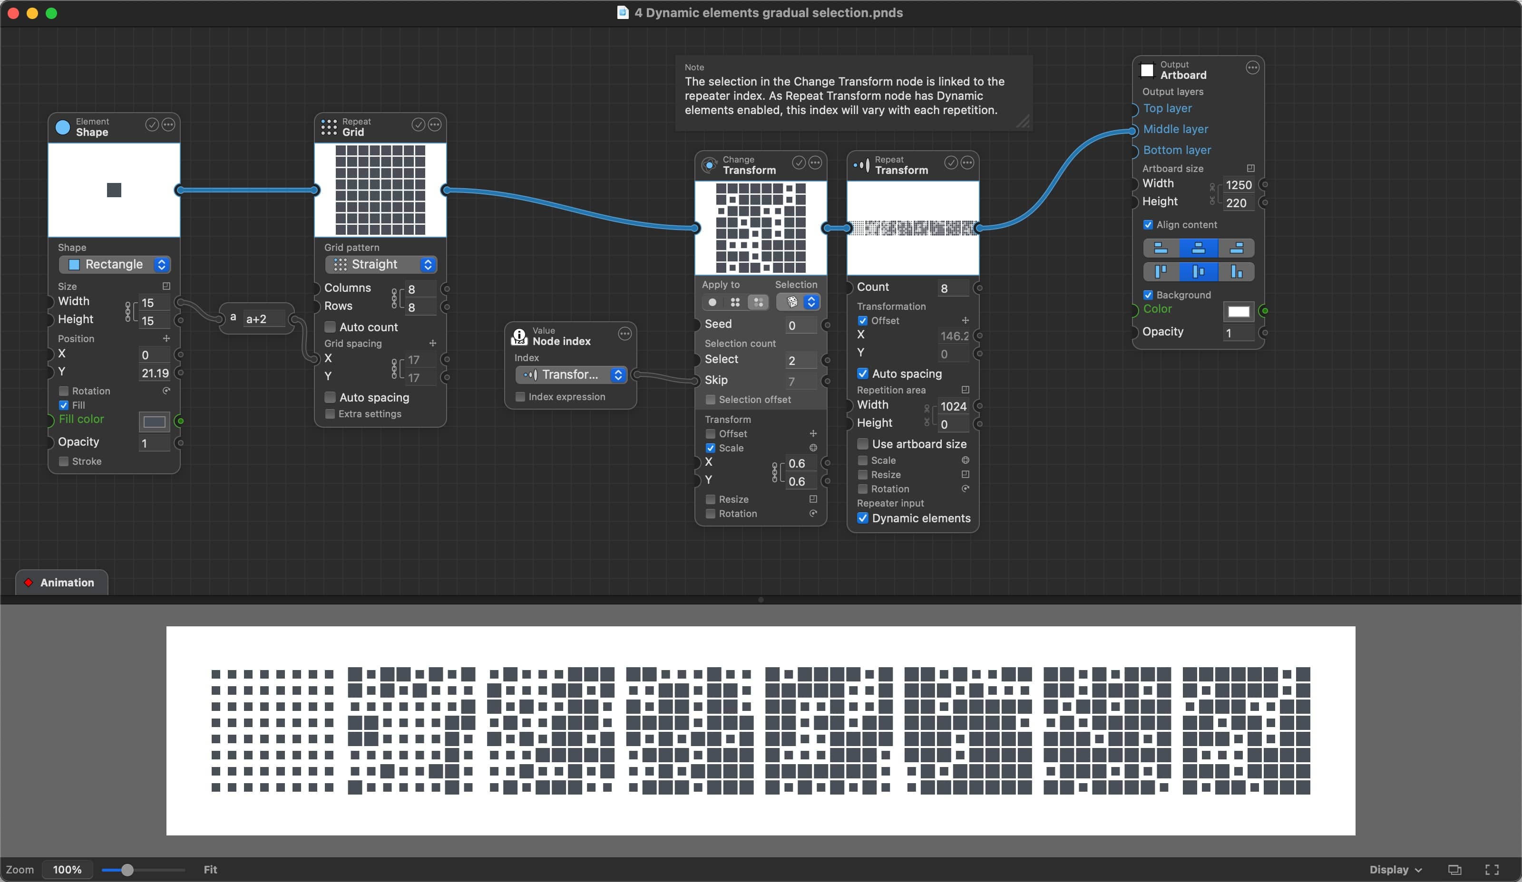Click the Grid node preview thumbnail

coord(380,190)
